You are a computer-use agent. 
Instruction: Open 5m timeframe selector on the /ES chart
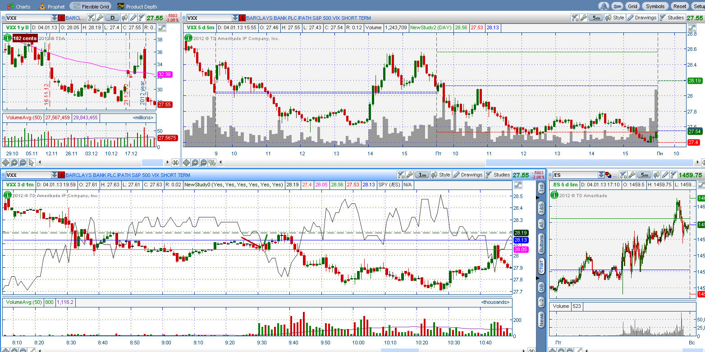pyautogui.click(x=644, y=175)
